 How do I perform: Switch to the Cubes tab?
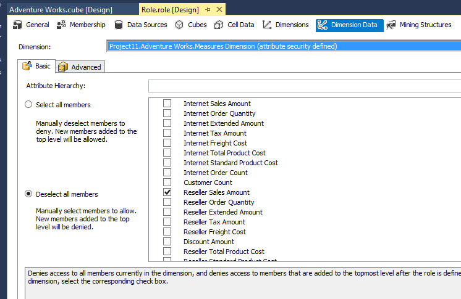(191, 25)
